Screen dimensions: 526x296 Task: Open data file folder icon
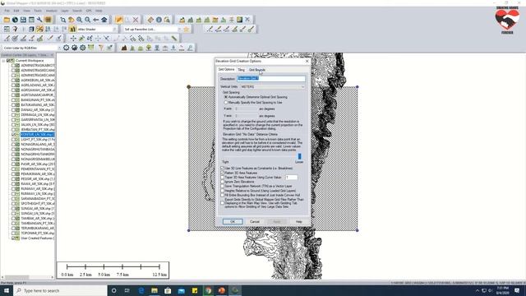7,20
